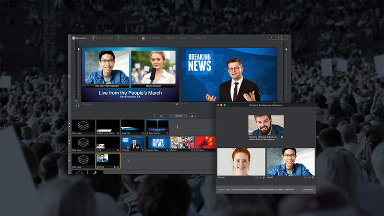The width and height of the screenshot is (384, 216).
Task: Open settings gear on Default Social Media shot
Action: point(118,133)
